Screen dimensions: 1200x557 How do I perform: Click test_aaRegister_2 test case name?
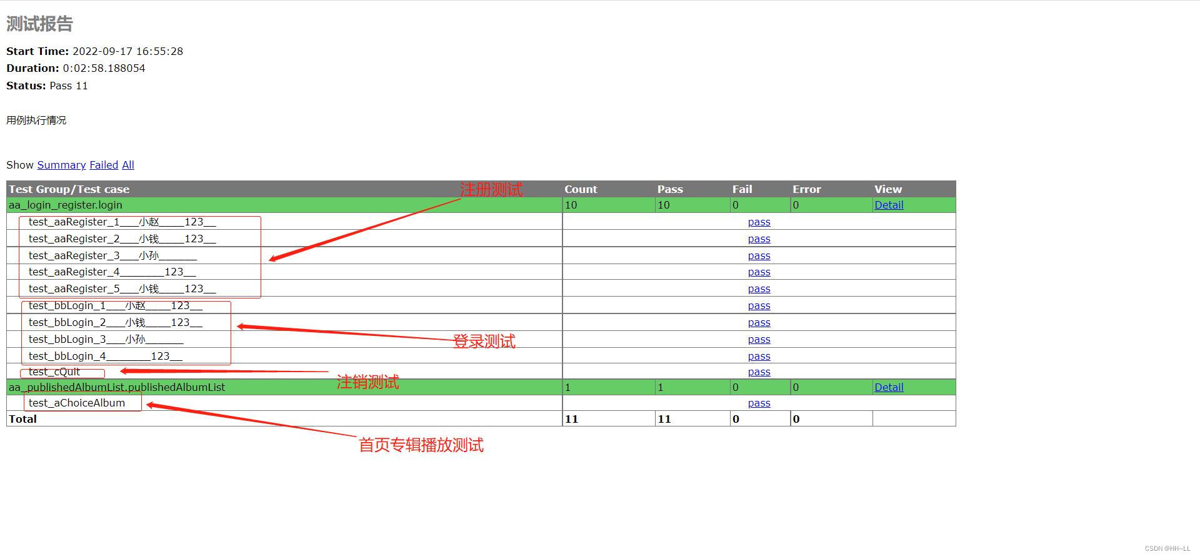click(122, 239)
